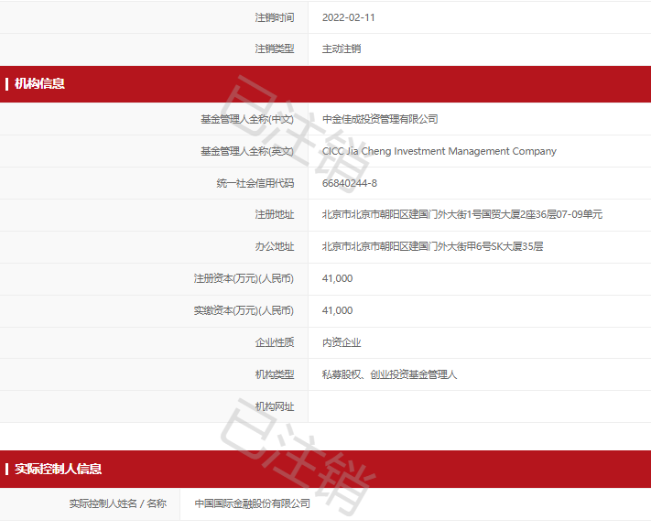Click the 机构网址 label

coord(275,406)
